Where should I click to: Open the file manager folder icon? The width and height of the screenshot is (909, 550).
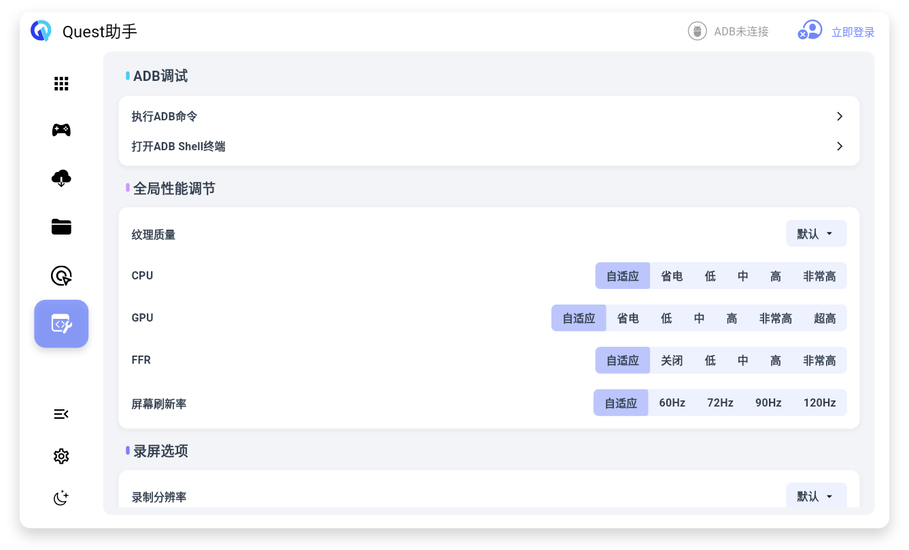click(x=61, y=227)
